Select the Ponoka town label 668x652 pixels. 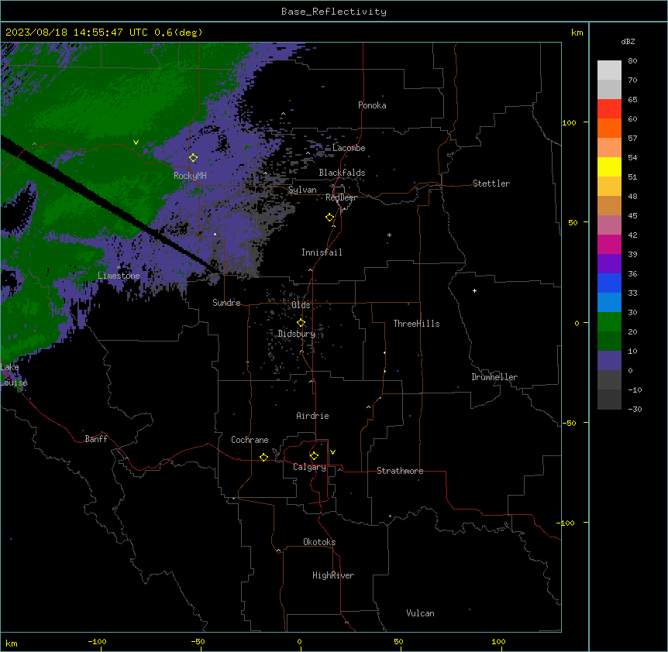tap(372, 105)
